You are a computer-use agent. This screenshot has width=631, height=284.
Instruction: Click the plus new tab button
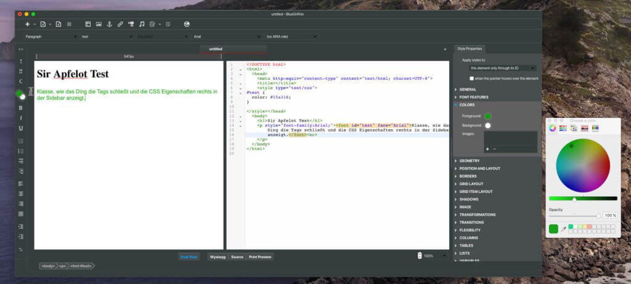coord(445,49)
